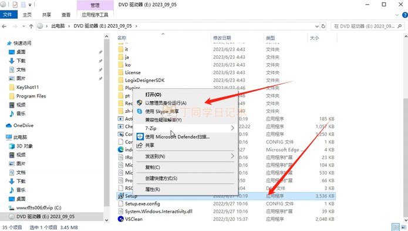Select the it folder icon

(x=121, y=49)
